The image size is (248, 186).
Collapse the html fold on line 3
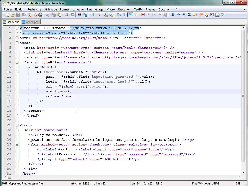[x=17, y=38]
